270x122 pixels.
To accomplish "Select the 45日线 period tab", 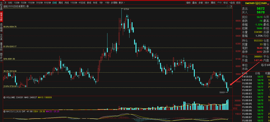I will tap(82, 2).
